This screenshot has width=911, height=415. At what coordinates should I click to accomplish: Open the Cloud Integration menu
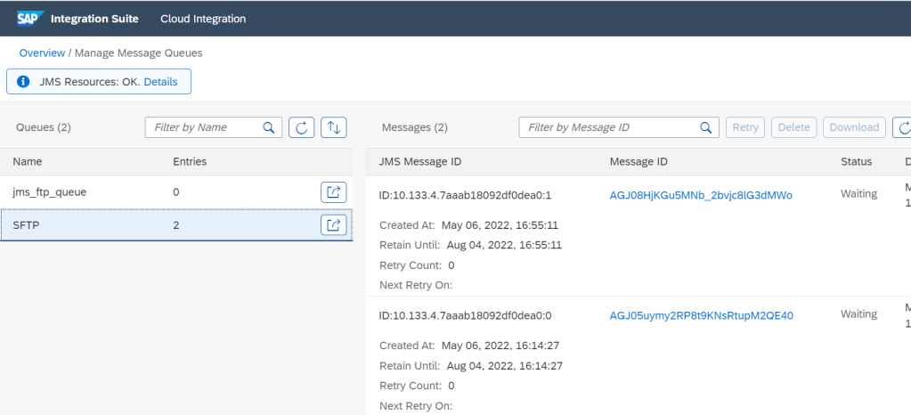pyautogui.click(x=203, y=19)
